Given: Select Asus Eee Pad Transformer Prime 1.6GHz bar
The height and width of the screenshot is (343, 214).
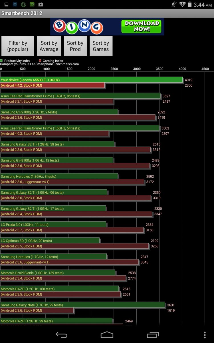Looking at the screenshot, I should pyautogui.click(x=80, y=128).
